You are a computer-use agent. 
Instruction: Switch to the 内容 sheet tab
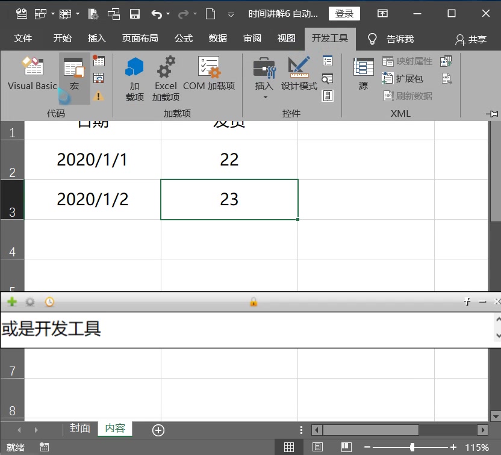(x=114, y=430)
